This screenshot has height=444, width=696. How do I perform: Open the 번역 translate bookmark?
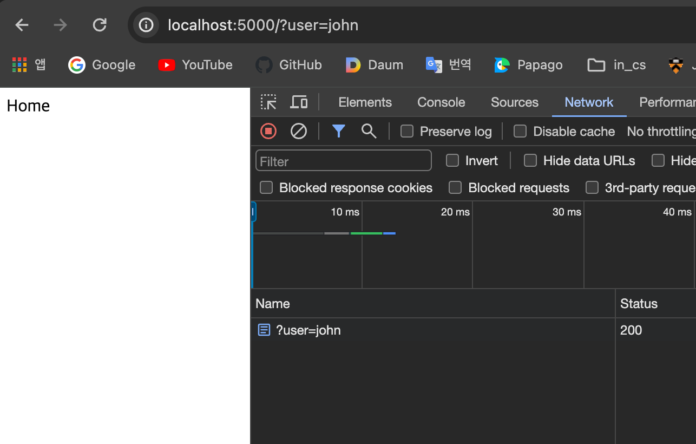coord(448,65)
